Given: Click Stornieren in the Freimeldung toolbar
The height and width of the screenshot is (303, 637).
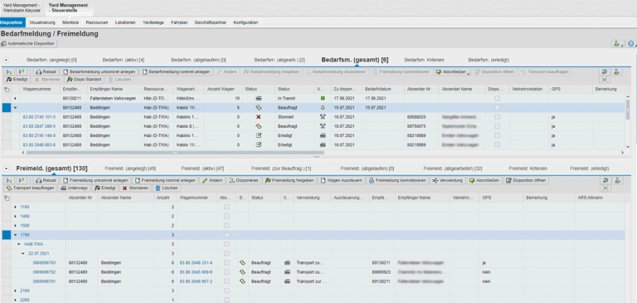Looking at the screenshot, I should pos(135,188).
